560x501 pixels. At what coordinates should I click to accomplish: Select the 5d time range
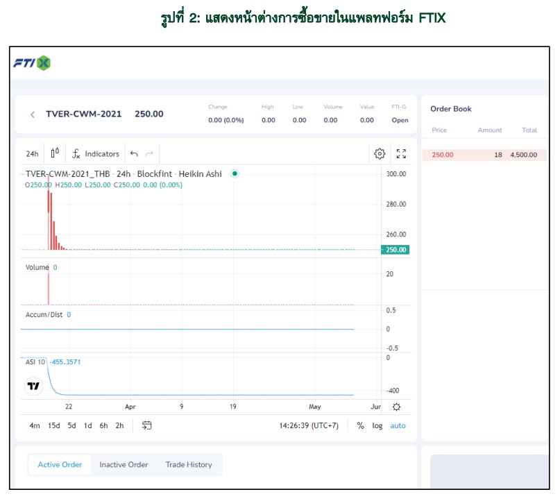pos(71,425)
